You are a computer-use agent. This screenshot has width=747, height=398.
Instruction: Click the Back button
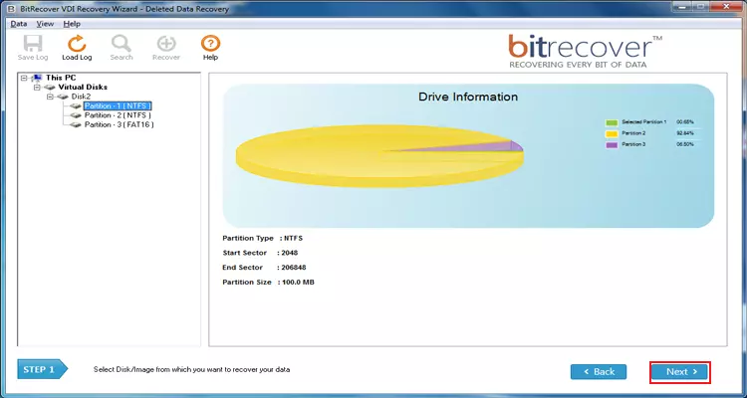(599, 372)
